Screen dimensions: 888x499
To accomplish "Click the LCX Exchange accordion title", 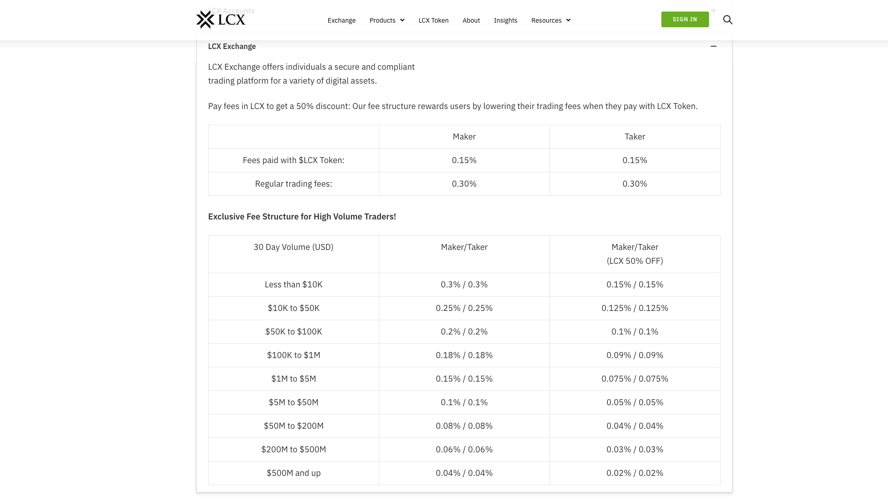I will pyautogui.click(x=232, y=46).
